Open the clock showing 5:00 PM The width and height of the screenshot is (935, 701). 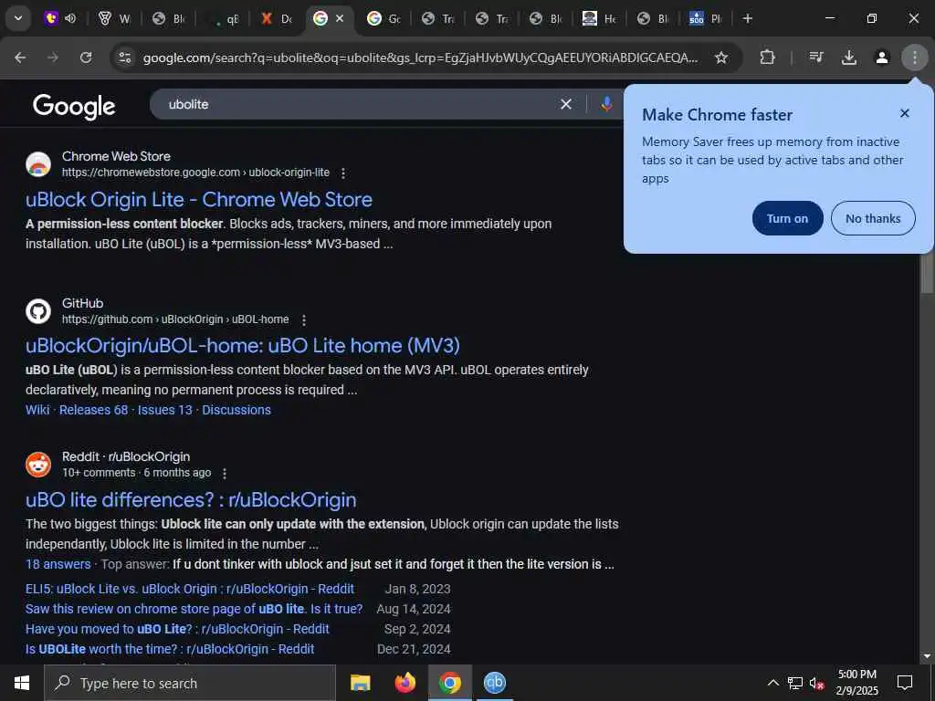857,683
